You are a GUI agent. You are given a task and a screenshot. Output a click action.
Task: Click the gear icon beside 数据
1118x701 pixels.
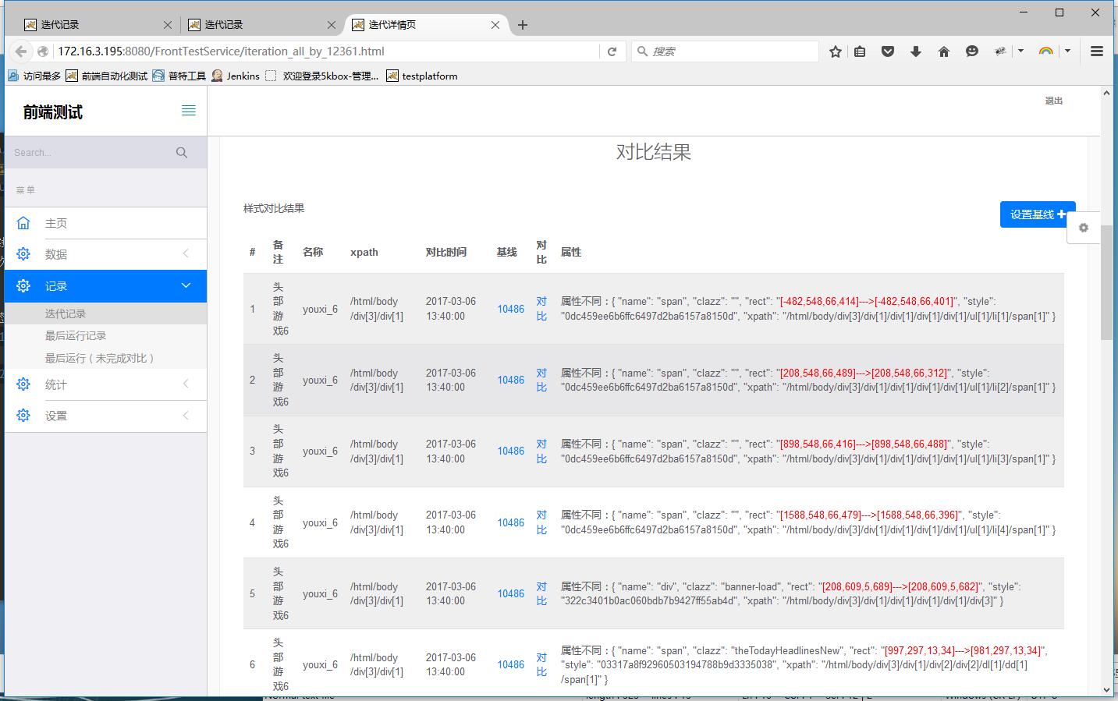23,254
